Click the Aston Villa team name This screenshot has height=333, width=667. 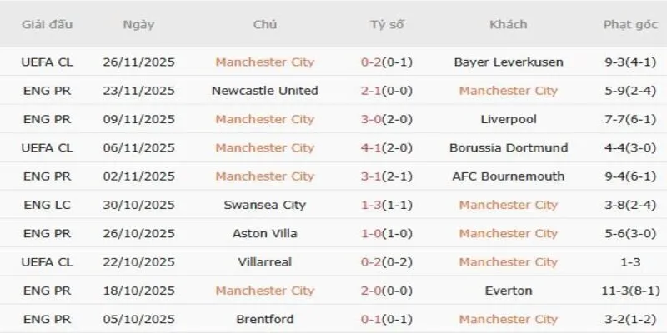coord(265,233)
